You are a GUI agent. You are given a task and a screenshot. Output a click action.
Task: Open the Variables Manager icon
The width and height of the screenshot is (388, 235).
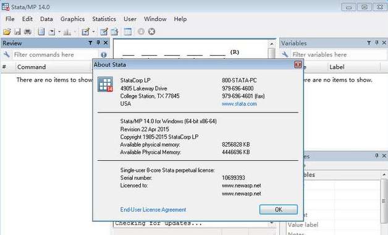click(x=128, y=32)
